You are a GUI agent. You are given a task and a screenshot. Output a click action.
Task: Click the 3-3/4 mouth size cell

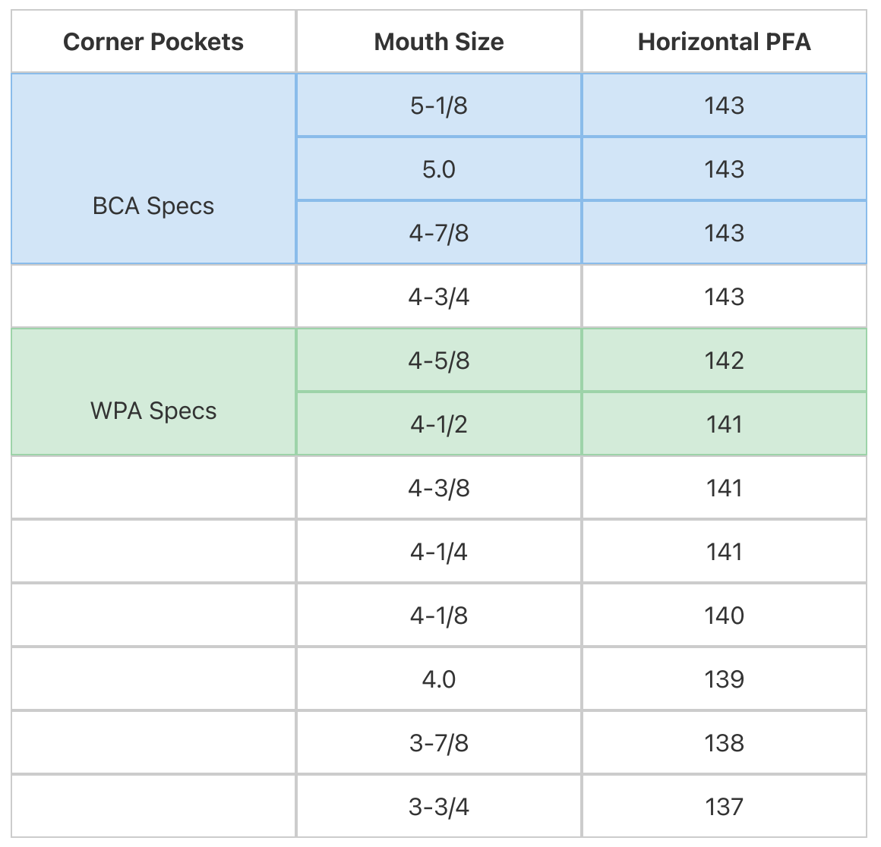(439, 807)
